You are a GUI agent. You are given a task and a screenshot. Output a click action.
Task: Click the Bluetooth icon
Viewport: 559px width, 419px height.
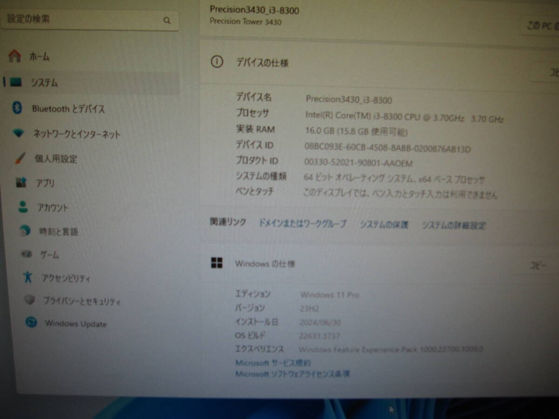pos(17,108)
